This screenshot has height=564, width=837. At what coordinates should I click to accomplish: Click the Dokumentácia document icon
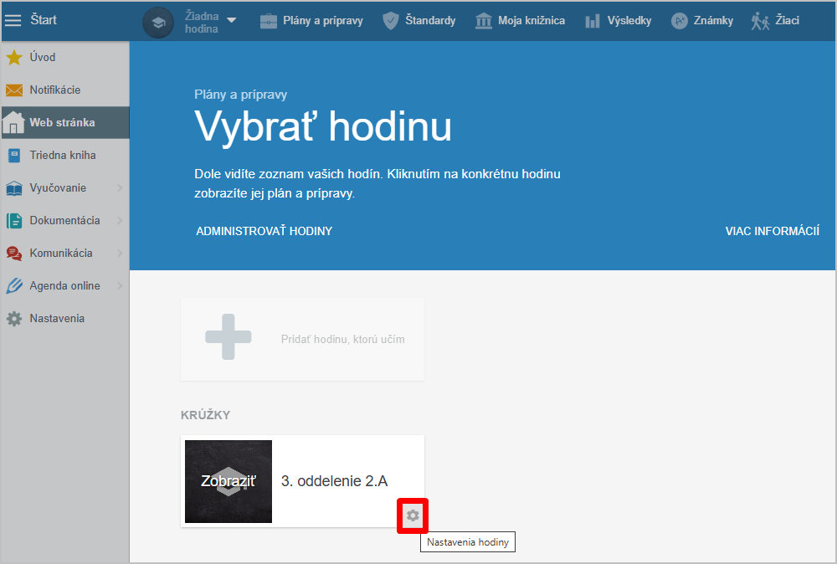click(x=14, y=220)
